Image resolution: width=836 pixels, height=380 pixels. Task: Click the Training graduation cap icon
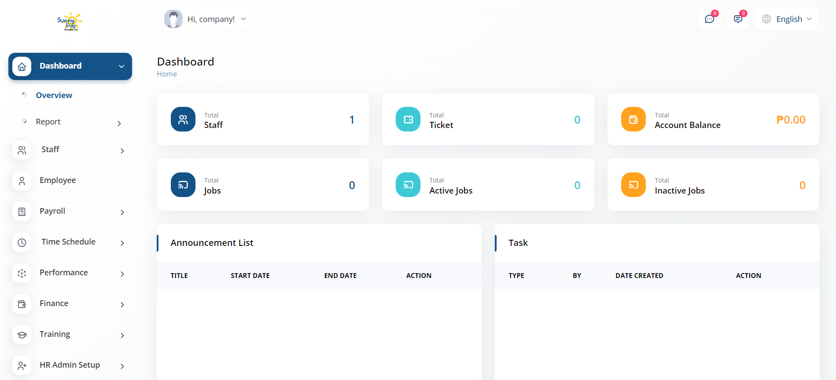click(22, 335)
